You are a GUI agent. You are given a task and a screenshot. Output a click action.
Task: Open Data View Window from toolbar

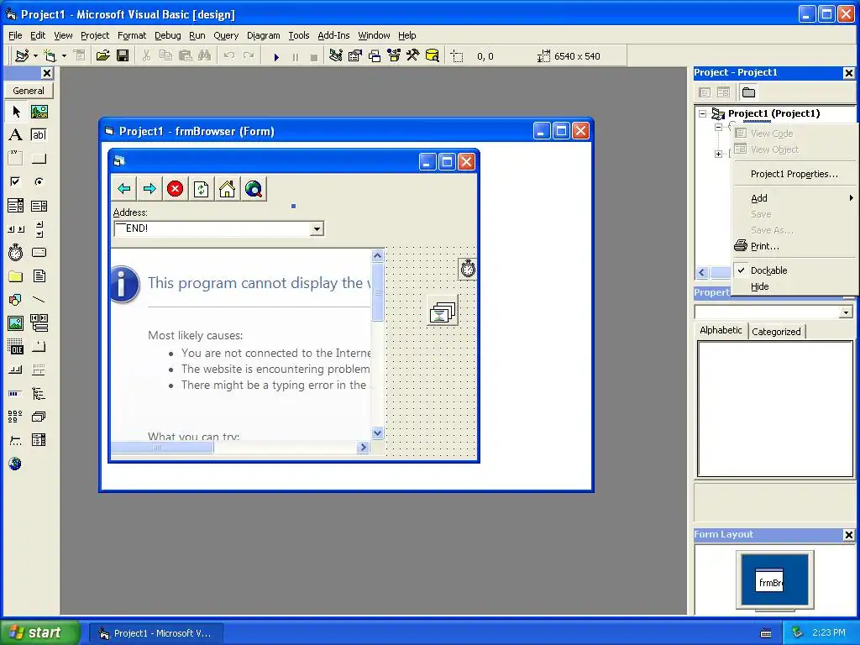[x=433, y=56]
